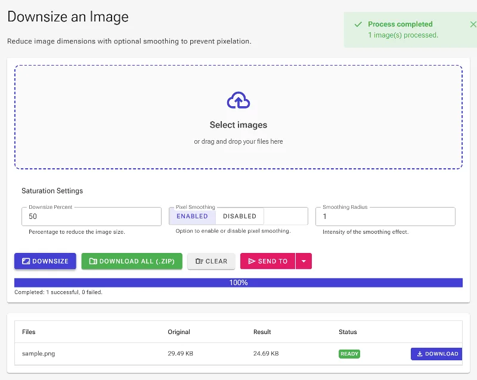Viewport: 477px width, 380px height.
Task: Focus the Downsize Percent field
Action: pos(91,217)
